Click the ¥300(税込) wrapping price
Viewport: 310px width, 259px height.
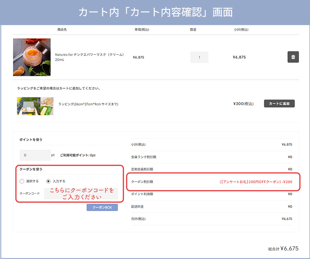244,104
